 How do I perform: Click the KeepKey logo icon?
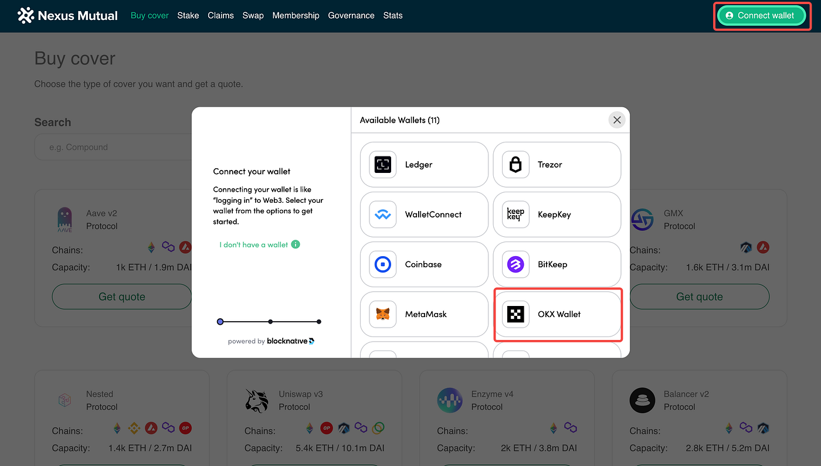(515, 215)
